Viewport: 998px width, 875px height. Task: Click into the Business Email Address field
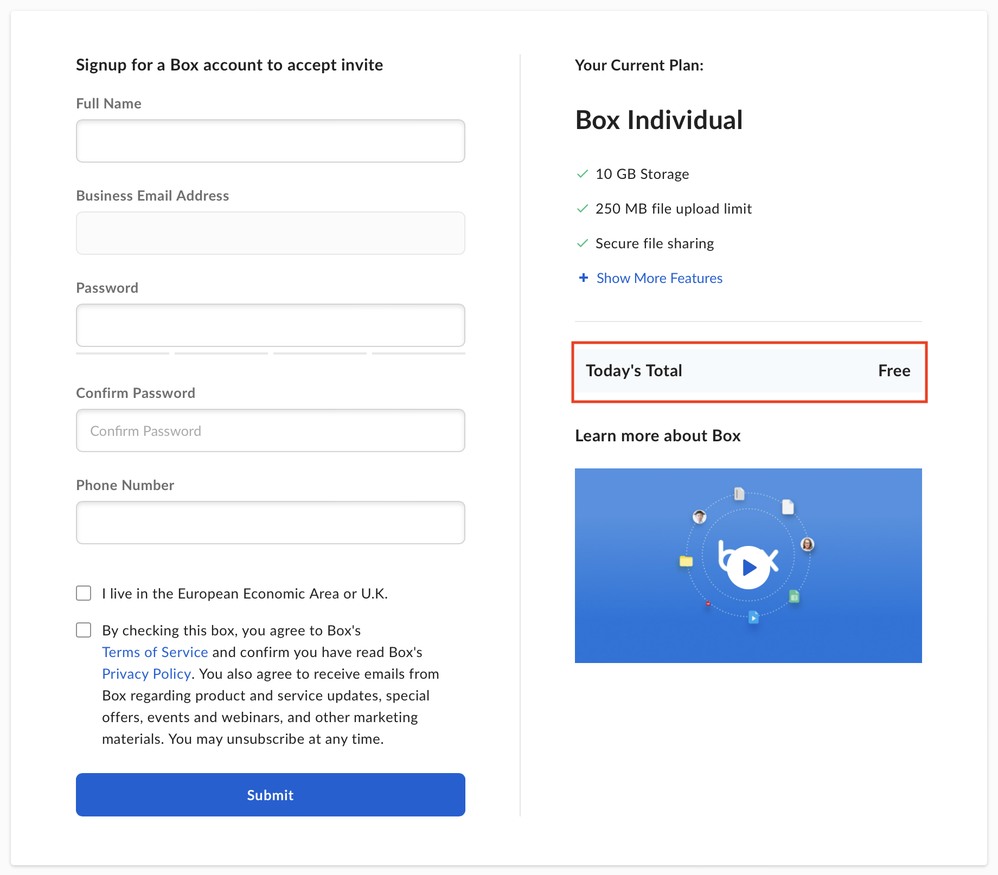pyautogui.click(x=271, y=233)
